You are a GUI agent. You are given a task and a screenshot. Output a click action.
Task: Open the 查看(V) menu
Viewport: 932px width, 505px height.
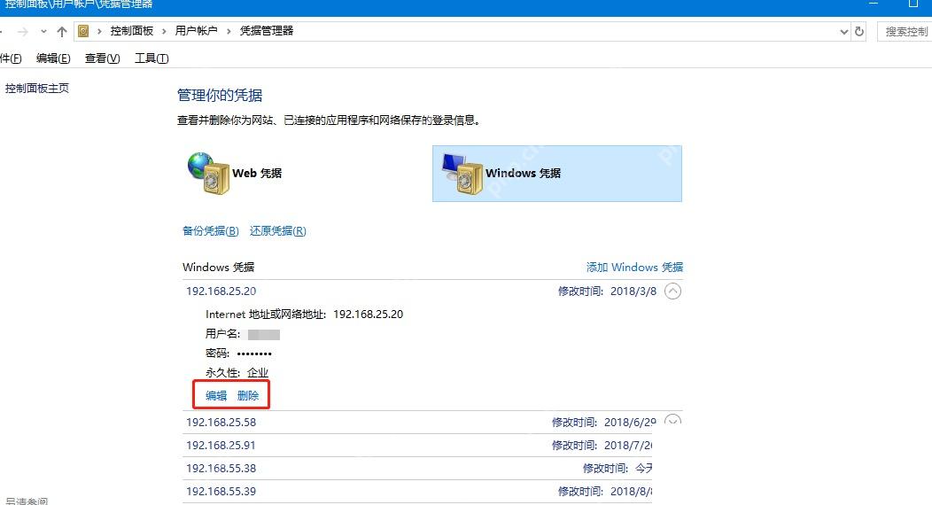pyautogui.click(x=102, y=58)
